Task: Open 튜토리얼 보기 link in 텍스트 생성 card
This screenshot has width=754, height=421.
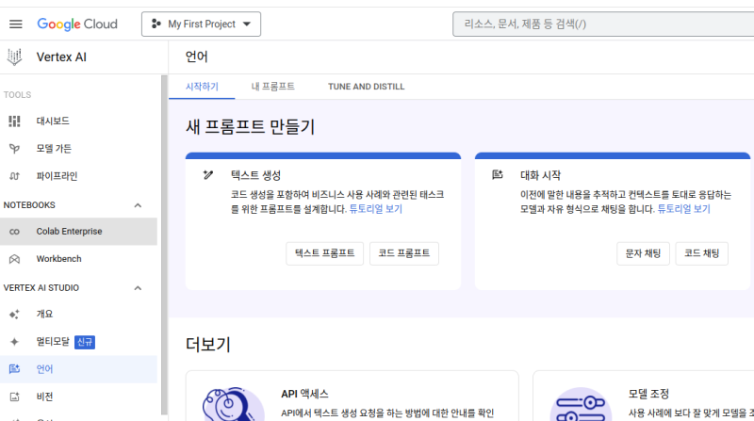Action: pos(375,209)
